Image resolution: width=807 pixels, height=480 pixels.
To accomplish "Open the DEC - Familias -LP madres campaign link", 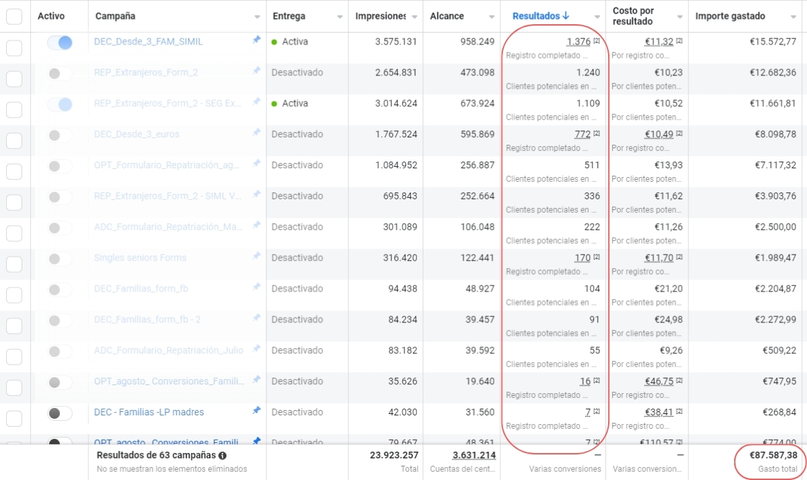I will (x=149, y=412).
